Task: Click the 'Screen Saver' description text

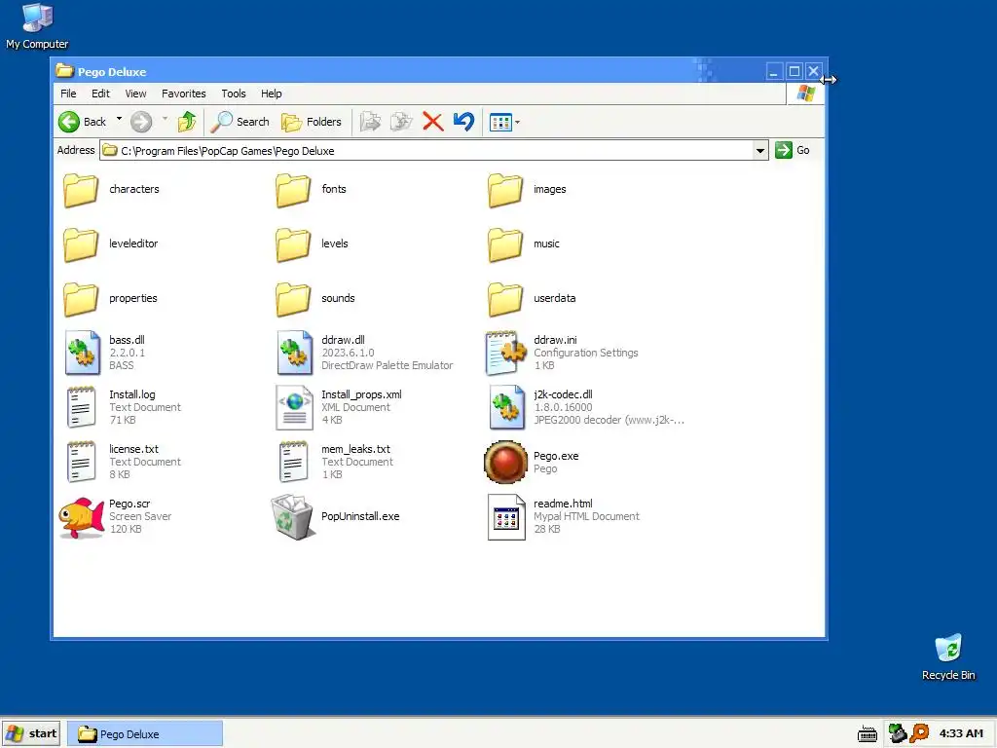Action: (140, 516)
